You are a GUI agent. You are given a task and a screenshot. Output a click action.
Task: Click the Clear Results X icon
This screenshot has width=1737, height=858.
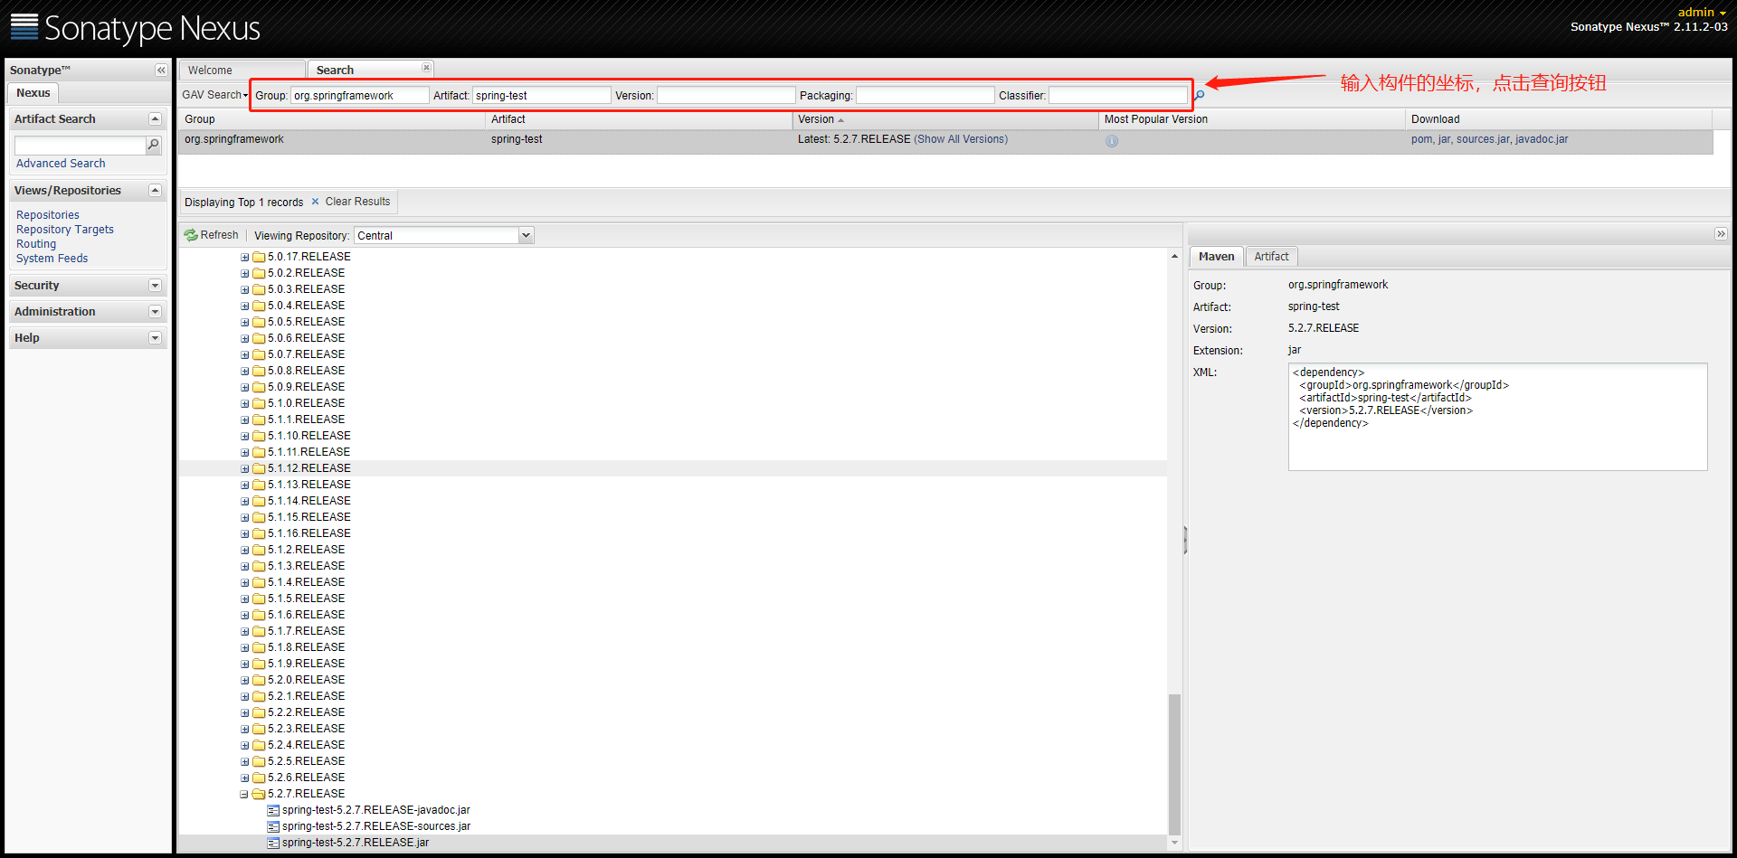pos(315,202)
